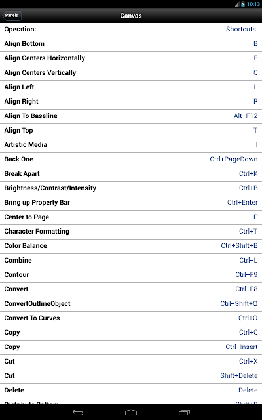Tap the Brightness/Contrast/Intensity entry
262x420 pixels.
coord(131,188)
